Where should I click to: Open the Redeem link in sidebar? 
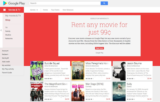[x=5, y=54]
